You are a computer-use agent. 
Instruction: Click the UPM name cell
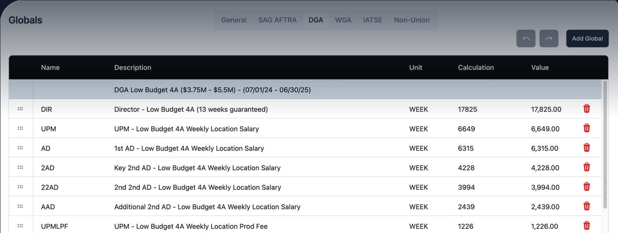tap(49, 129)
